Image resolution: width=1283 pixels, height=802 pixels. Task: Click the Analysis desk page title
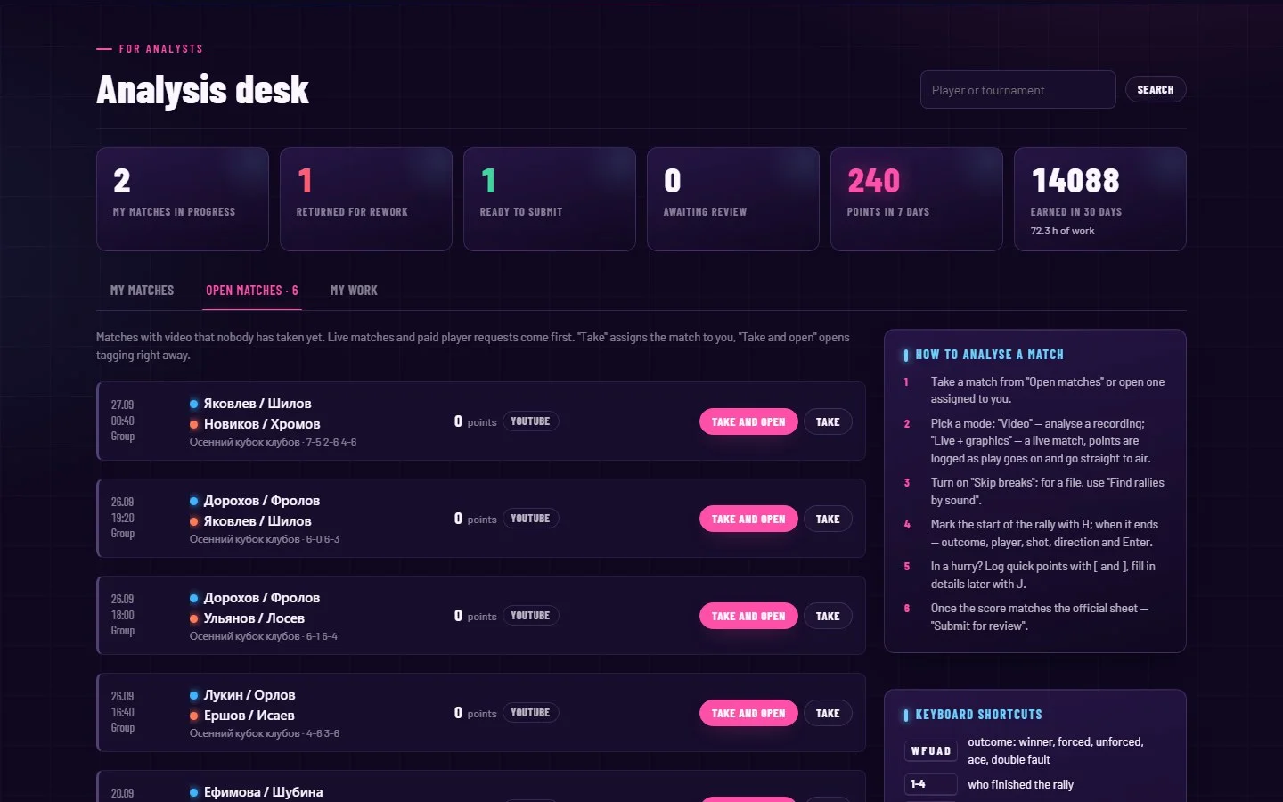tap(202, 90)
